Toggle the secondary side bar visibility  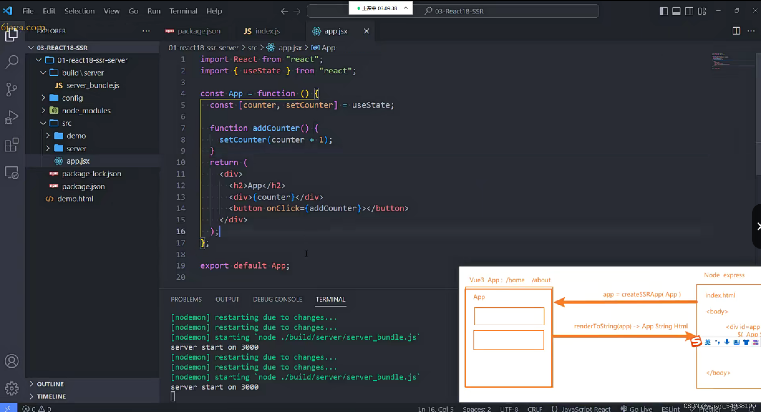tap(689, 11)
